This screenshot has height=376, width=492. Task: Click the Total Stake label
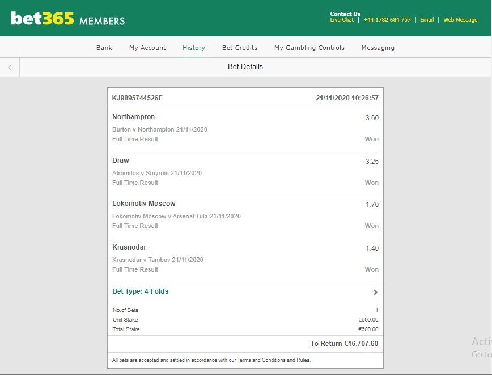click(126, 329)
